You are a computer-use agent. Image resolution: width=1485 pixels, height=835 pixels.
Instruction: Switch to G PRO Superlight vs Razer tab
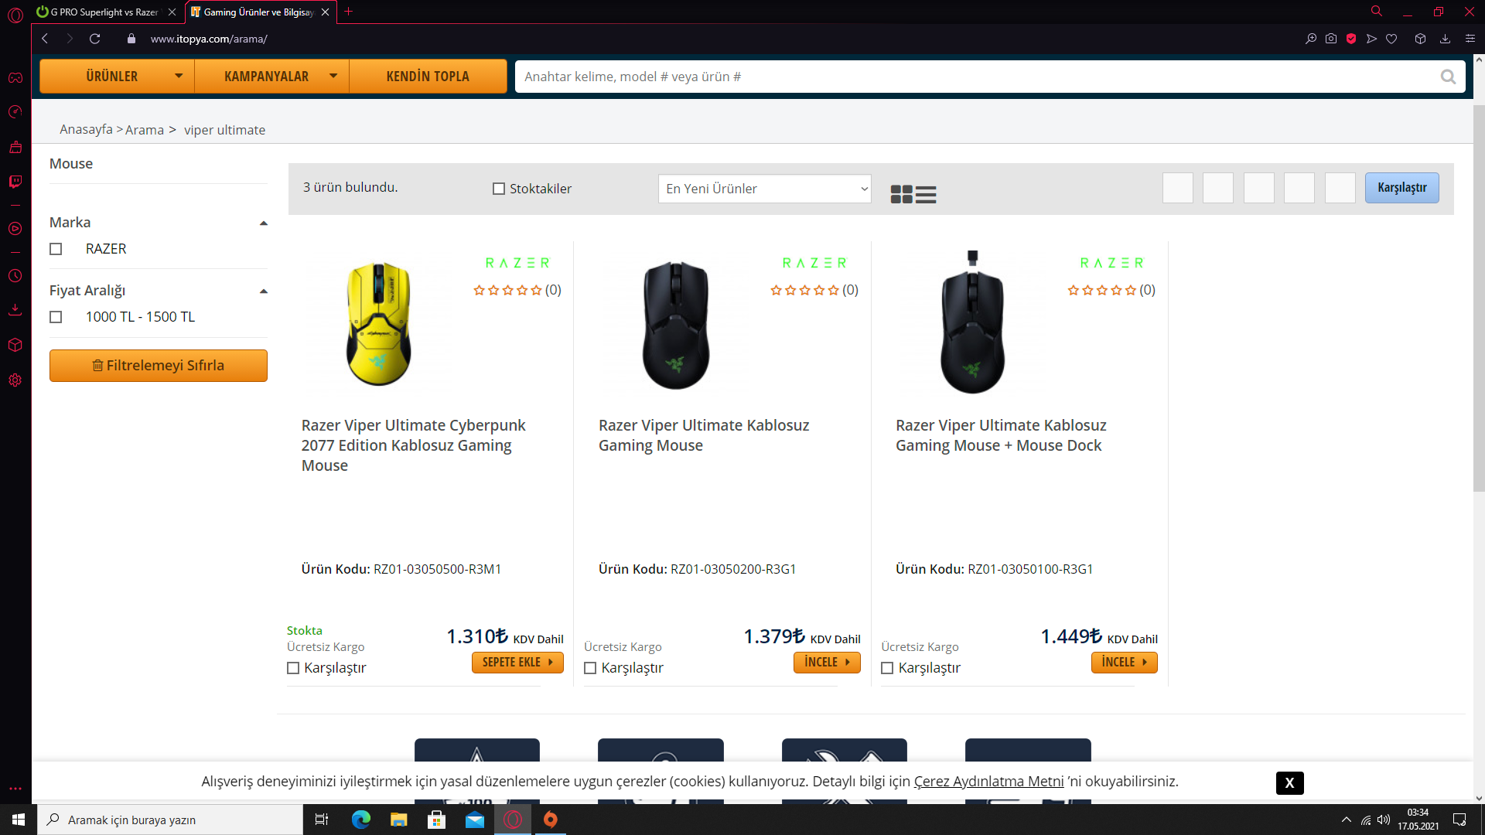pos(104,12)
